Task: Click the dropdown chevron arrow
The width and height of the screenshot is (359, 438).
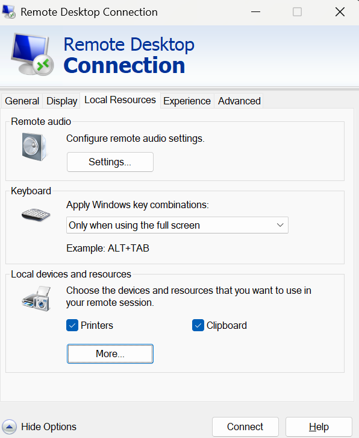Action: click(x=280, y=225)
